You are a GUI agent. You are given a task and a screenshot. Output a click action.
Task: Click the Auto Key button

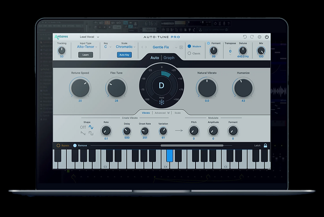(124, 55)
